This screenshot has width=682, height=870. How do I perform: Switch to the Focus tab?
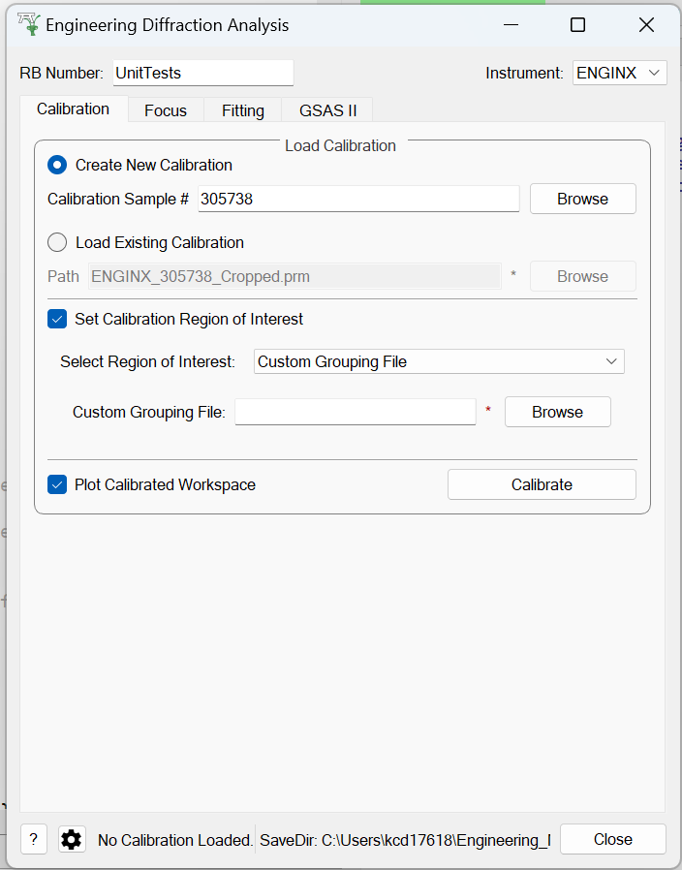pyautogui.click(x=166, y=110)
